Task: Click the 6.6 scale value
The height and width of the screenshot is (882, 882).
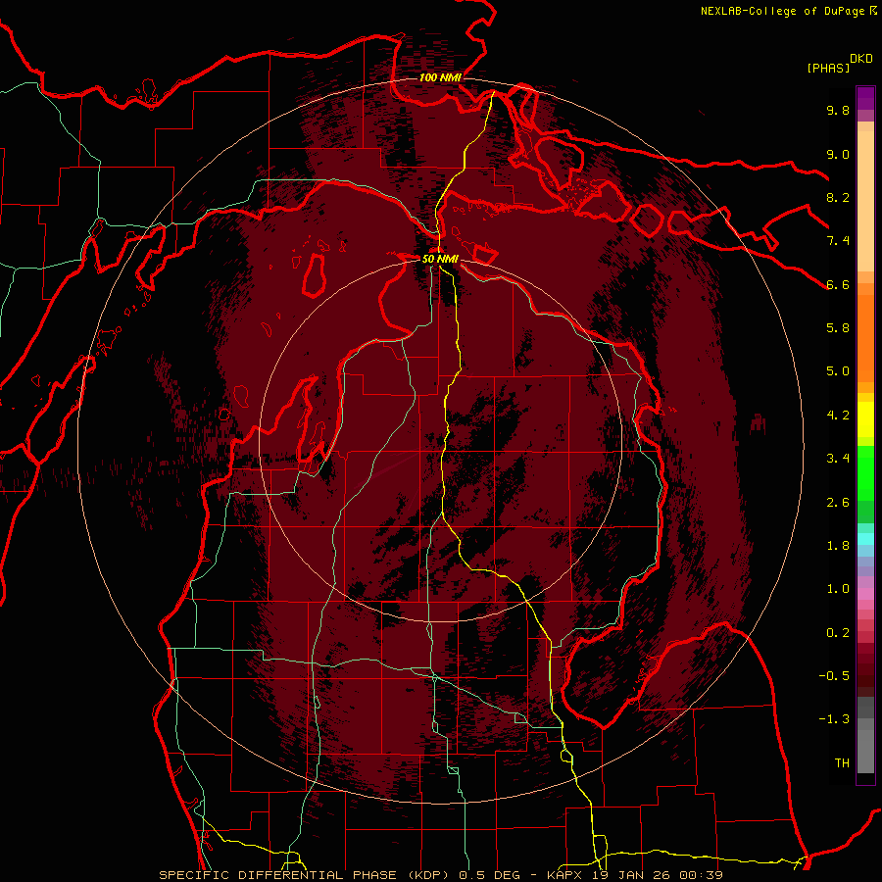Action: click(838, 284)
